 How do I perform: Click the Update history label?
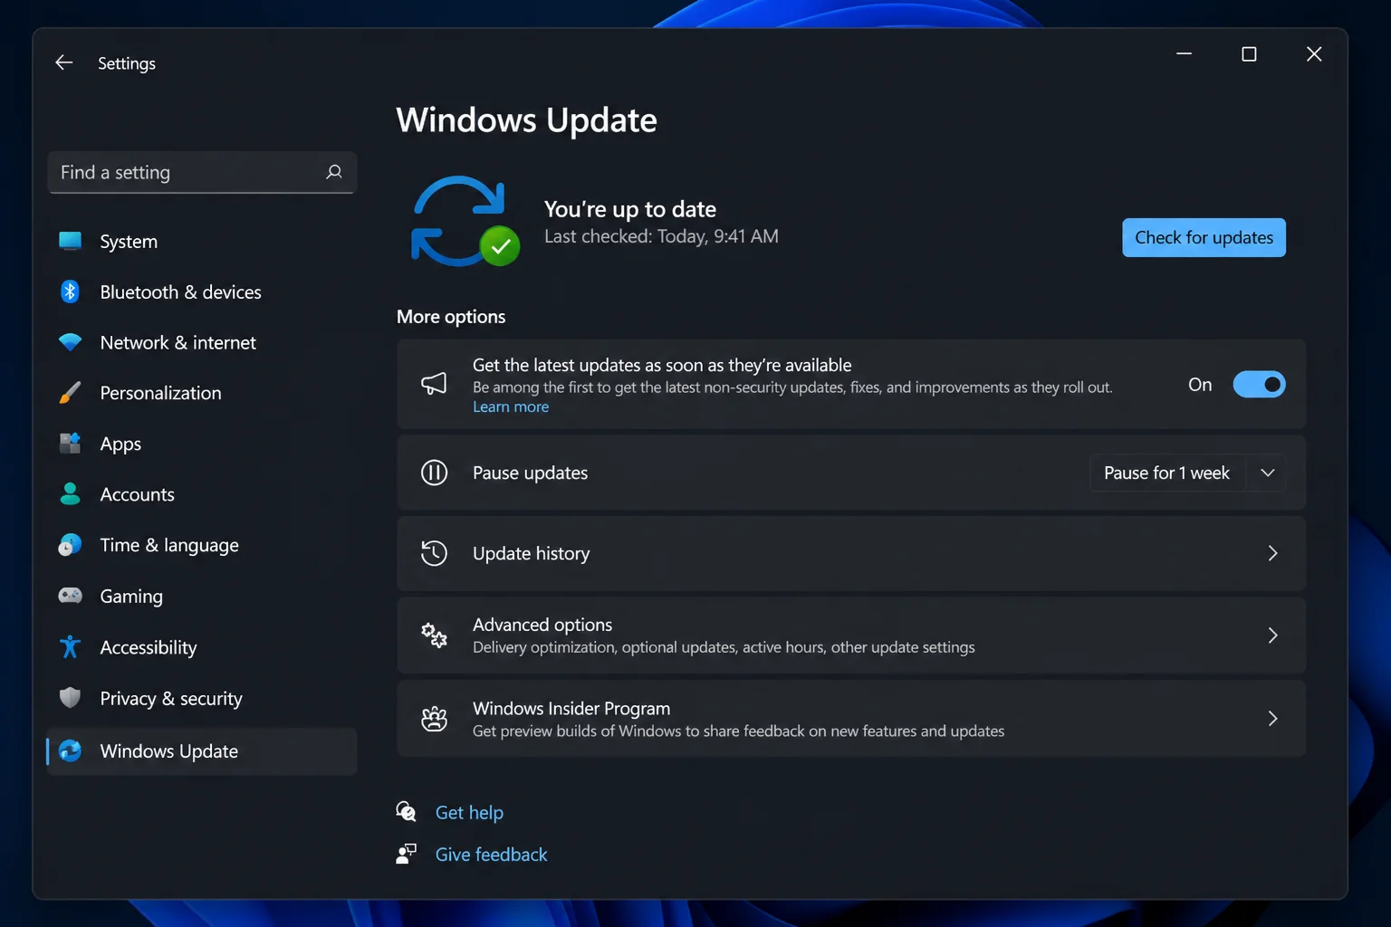pyautogui.click(x=531, y=553)
